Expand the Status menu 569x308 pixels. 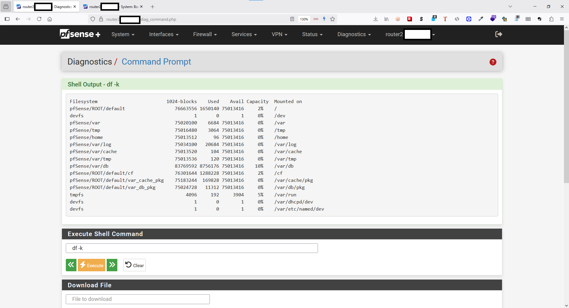312,34
